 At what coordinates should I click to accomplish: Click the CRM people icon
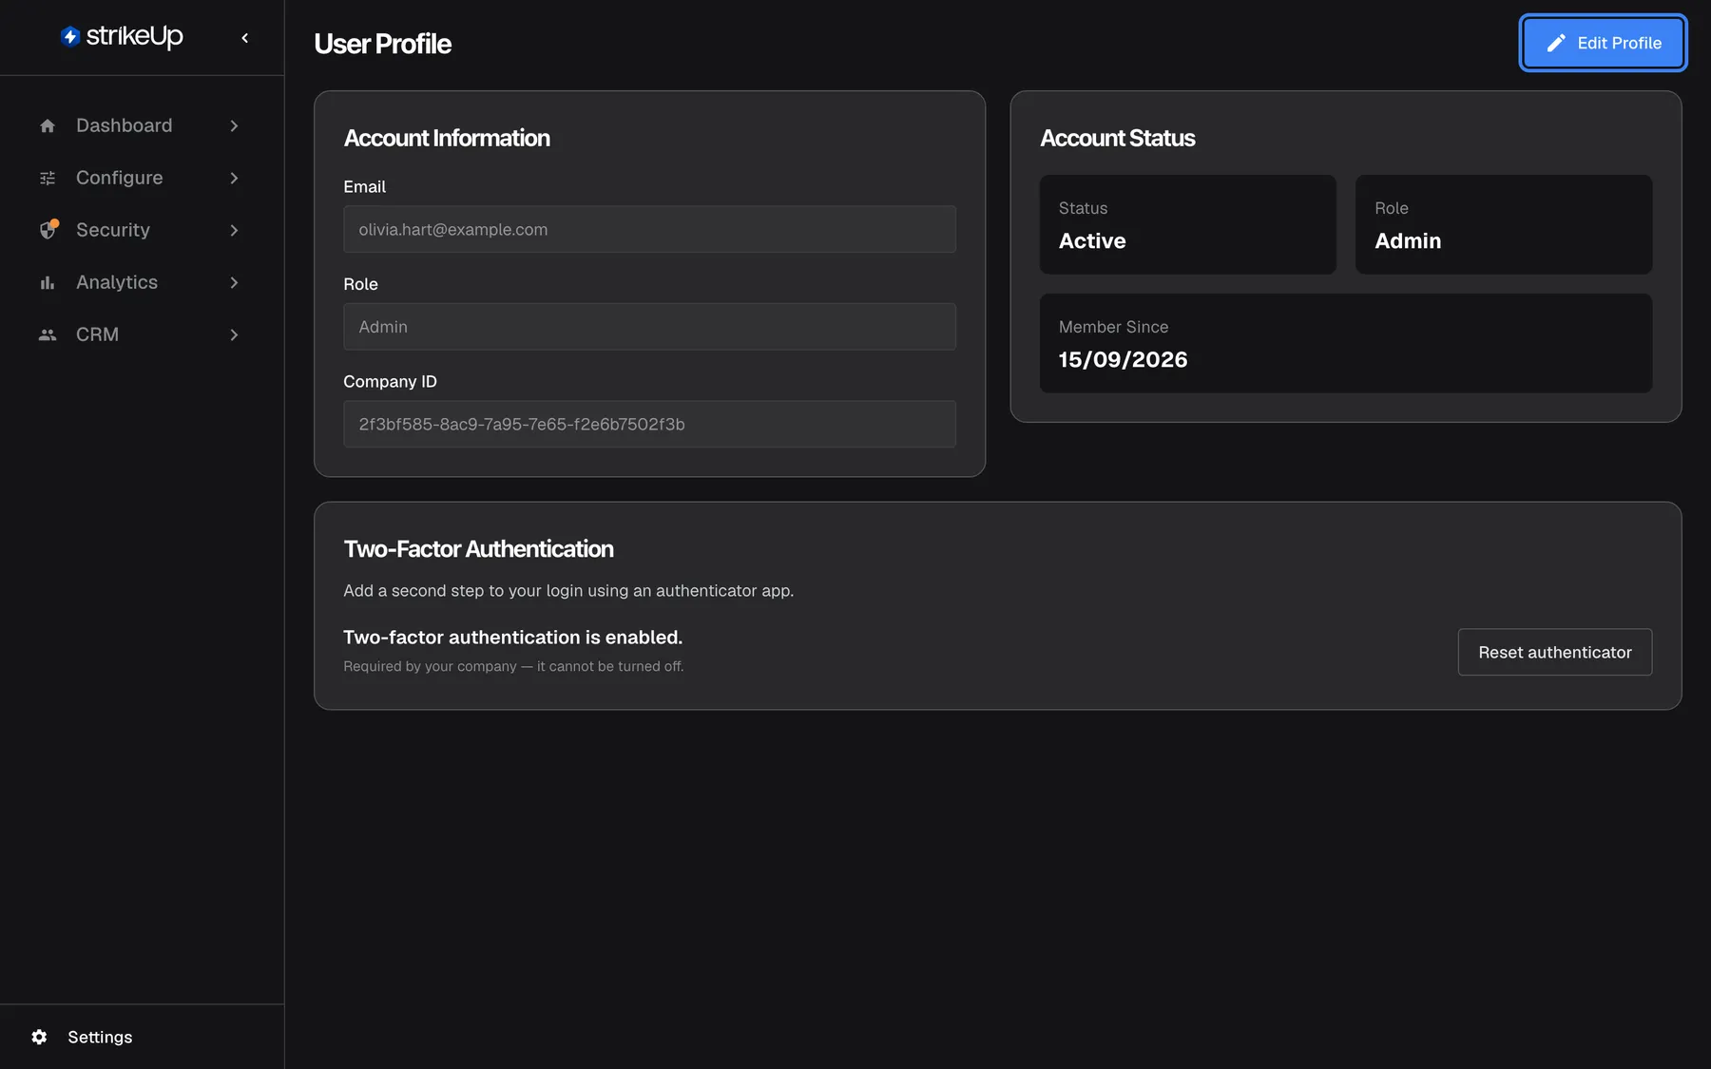pos(48,334)
